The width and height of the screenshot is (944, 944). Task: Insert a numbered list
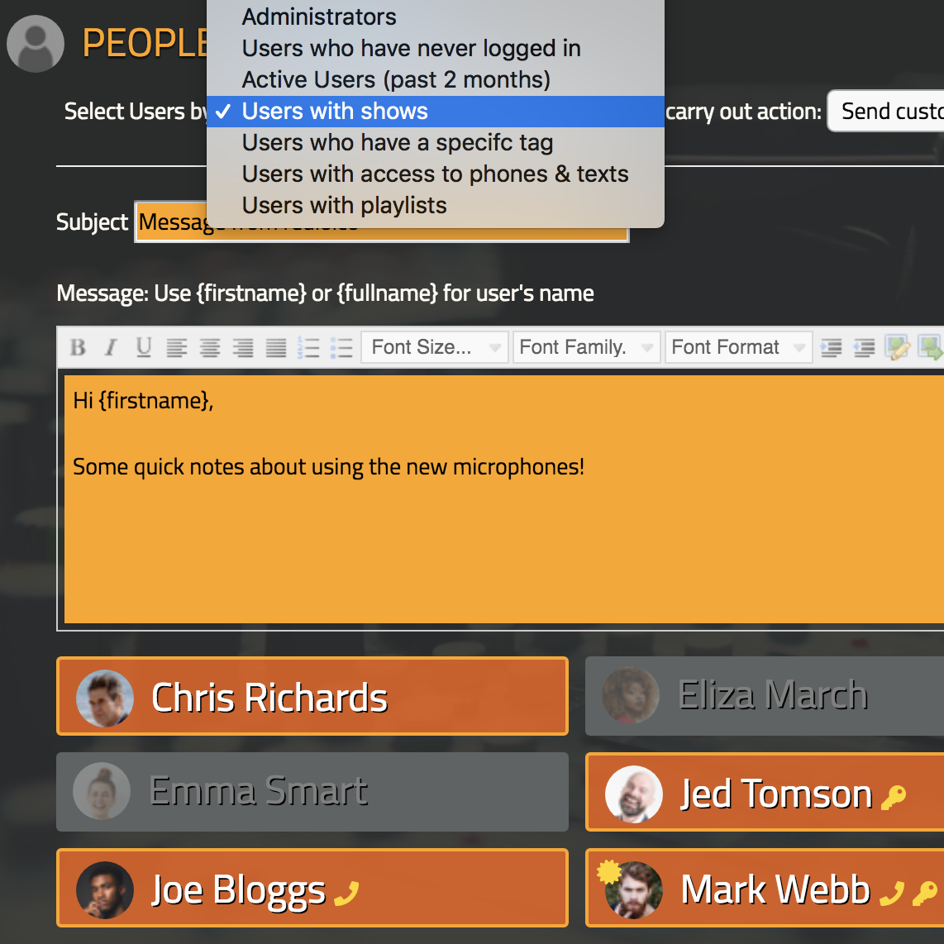309,347
